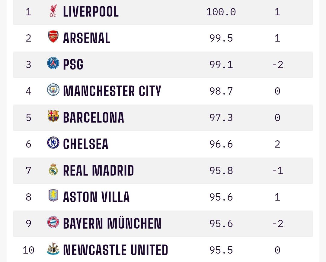This screenshot has height=262, width=326.
Task: Open the ARSENAL team name link
Action: pyautogui.click(x=87, y=39)
